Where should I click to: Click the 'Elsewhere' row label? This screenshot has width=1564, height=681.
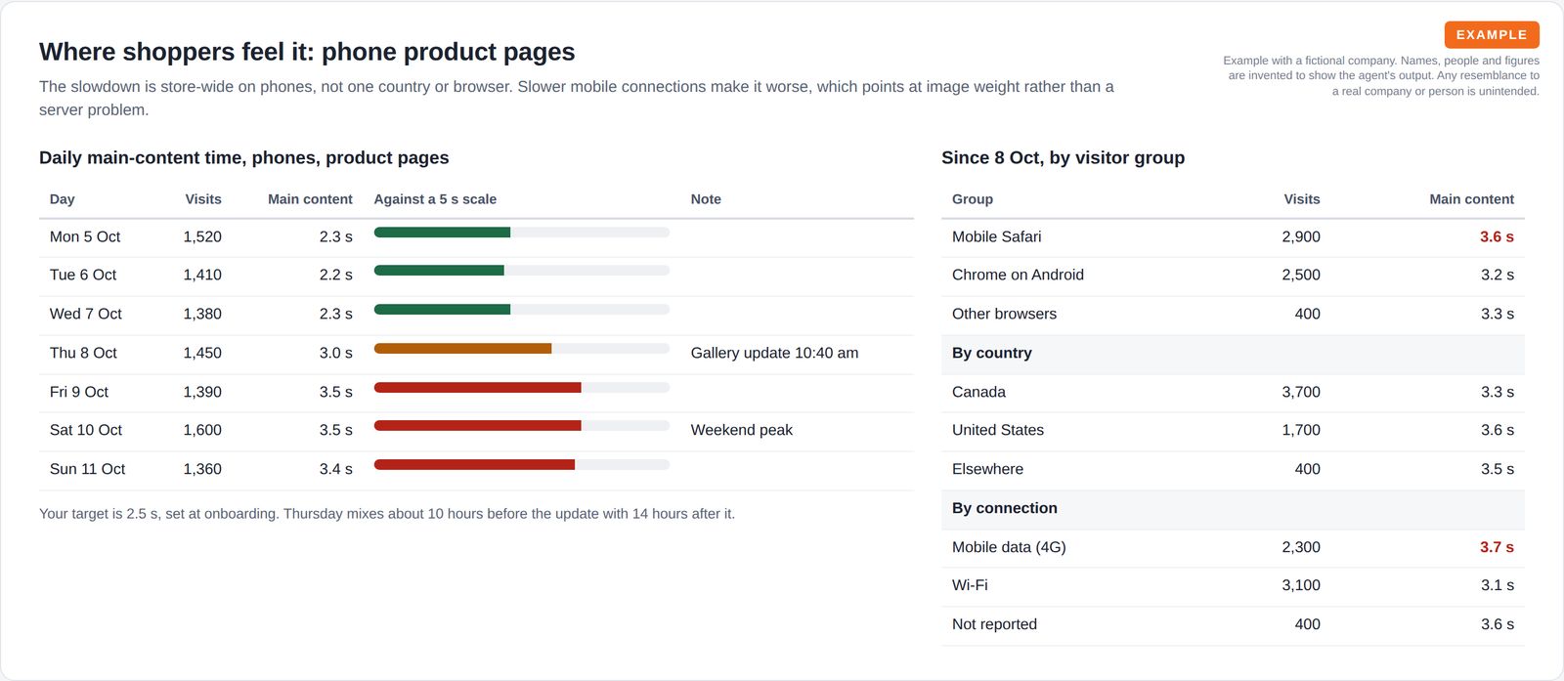tap(987, 469)
